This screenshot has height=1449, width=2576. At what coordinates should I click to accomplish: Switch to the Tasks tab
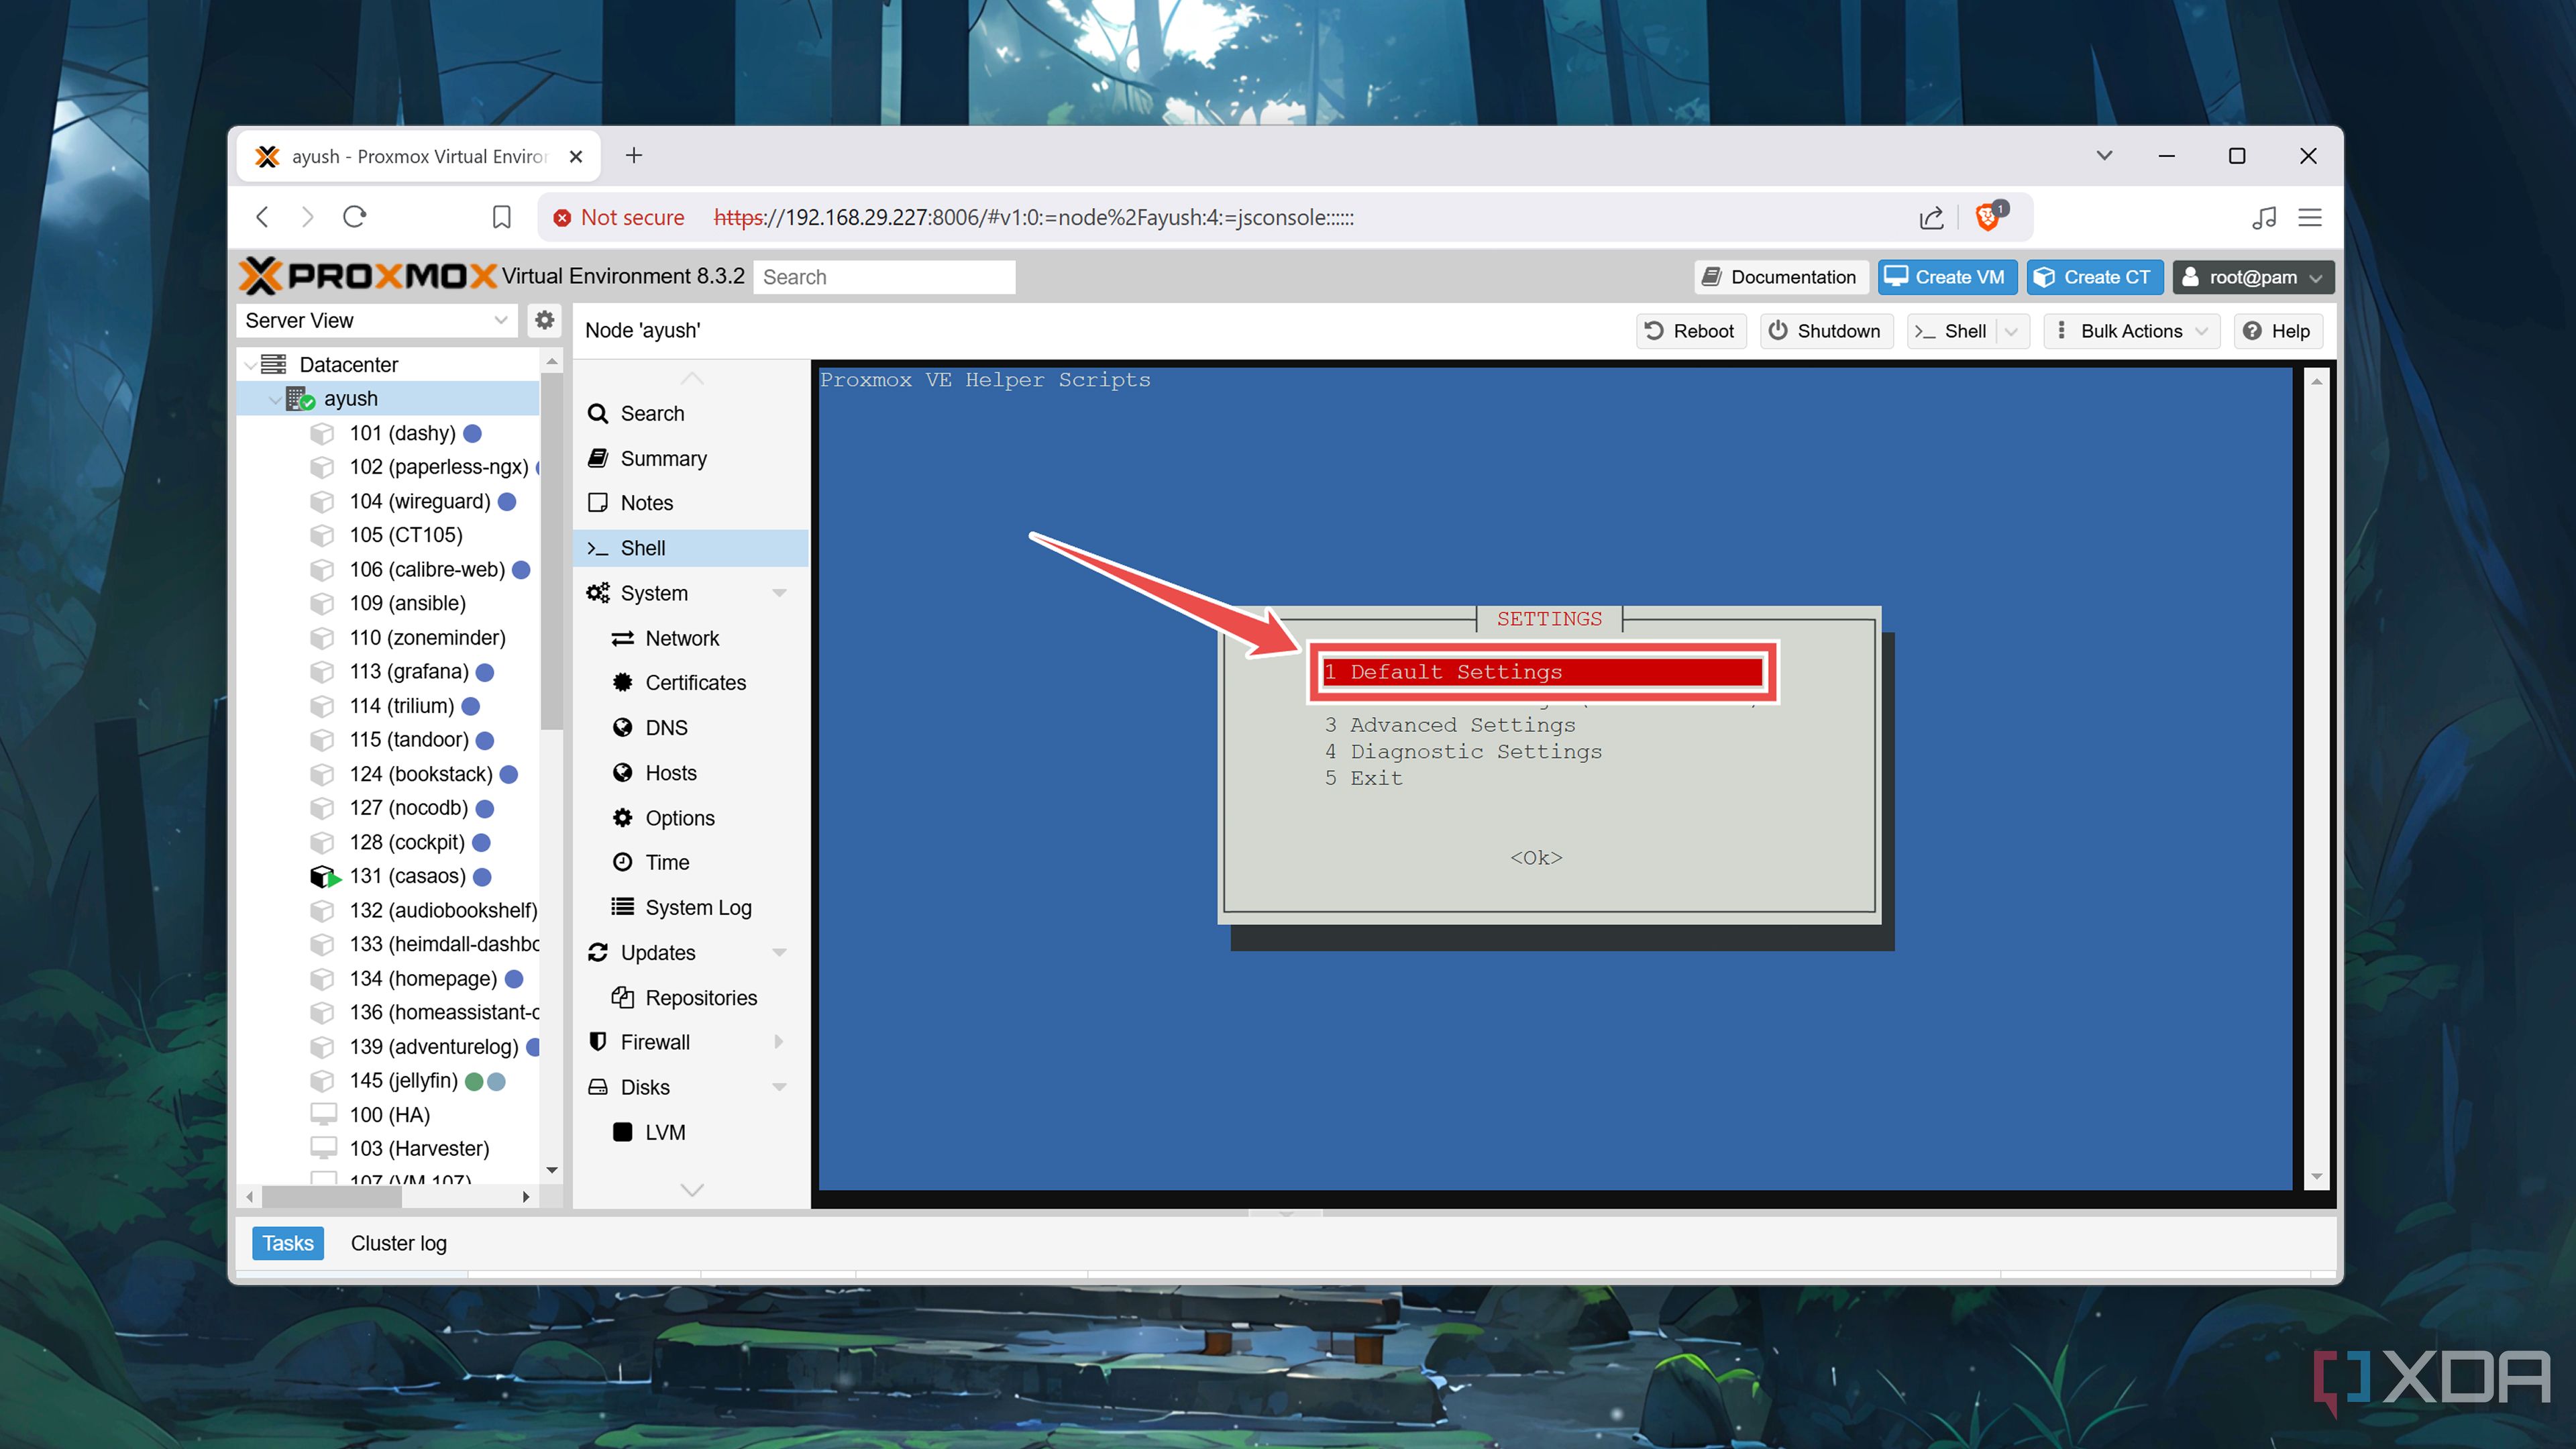[287, 1243]
